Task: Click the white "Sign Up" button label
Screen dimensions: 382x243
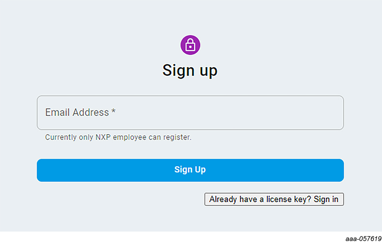Action: 190,170
